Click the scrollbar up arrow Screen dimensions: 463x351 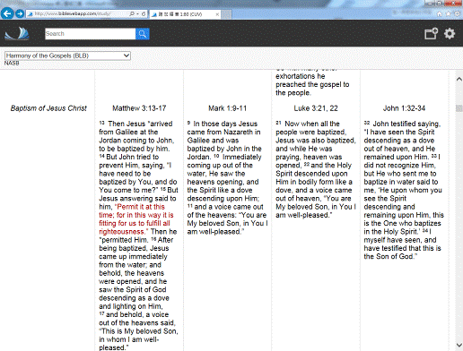(459, 79)
